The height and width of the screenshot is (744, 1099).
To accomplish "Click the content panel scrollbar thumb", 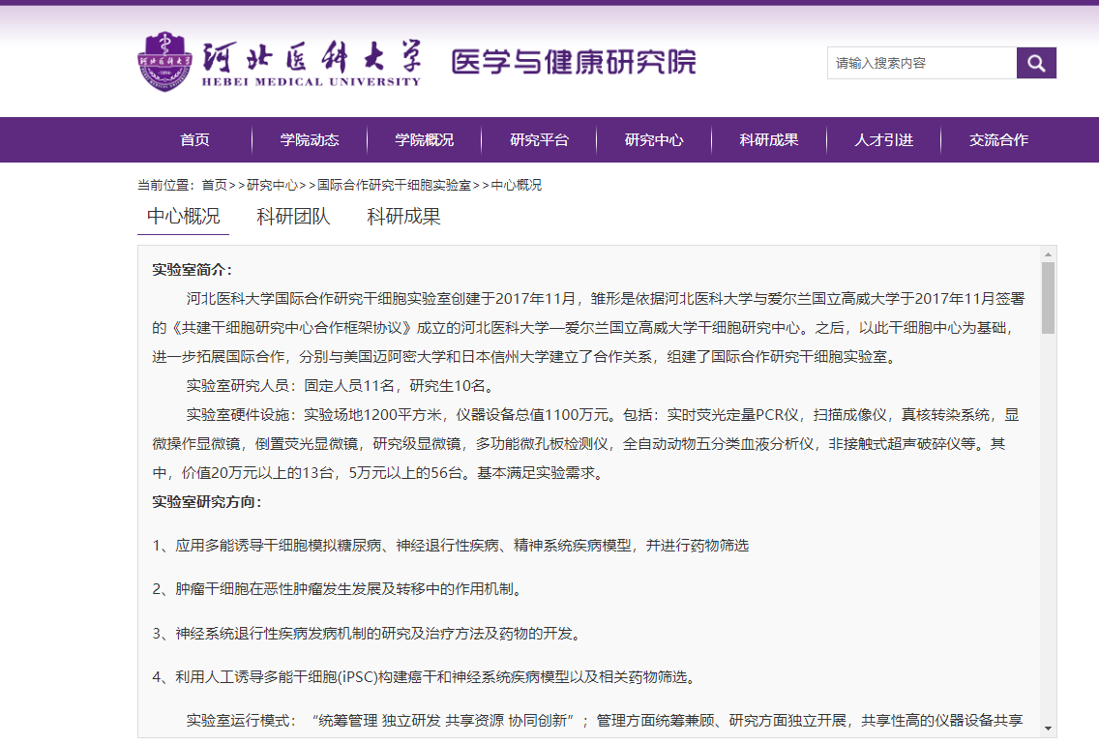I will pyautogui.click(x=1048, y=297).
